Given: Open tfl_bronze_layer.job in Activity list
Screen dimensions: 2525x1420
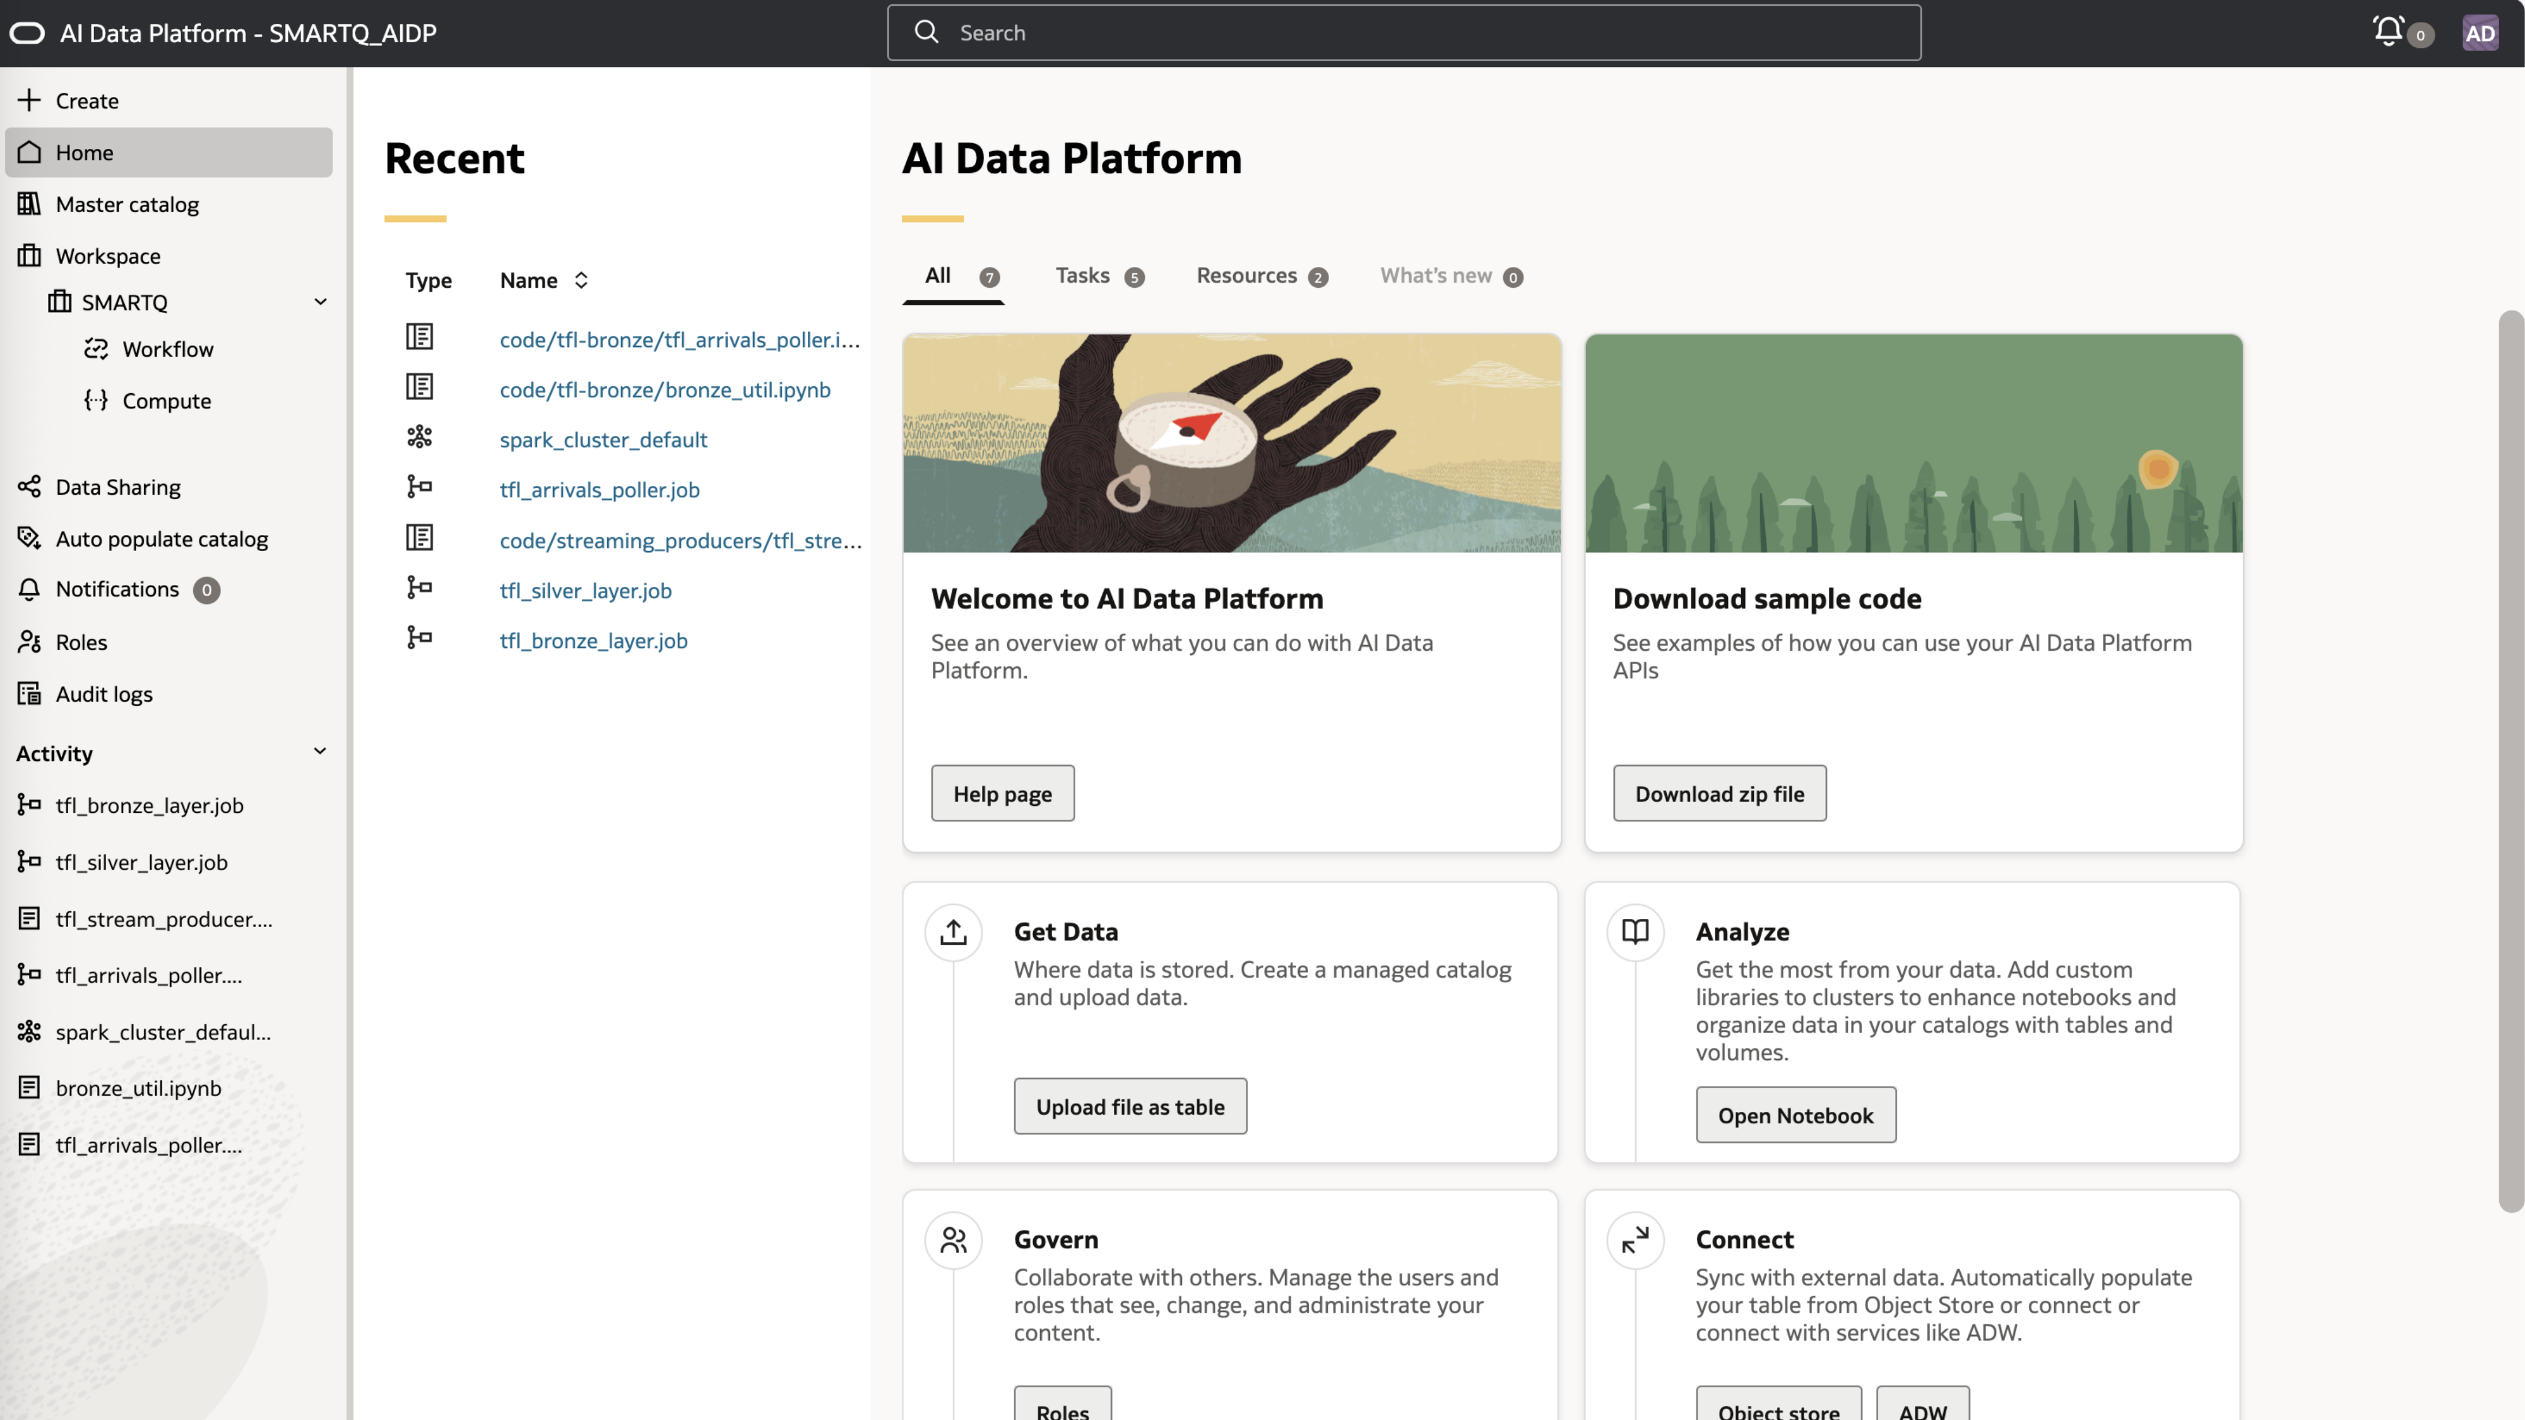Looking at the screenshot, I should click(149, 805).
